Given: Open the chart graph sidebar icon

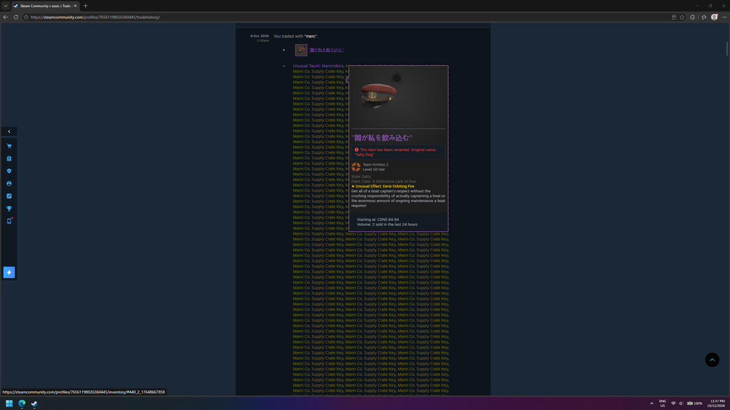Looking at the screenshot, I should click(9, 196).
